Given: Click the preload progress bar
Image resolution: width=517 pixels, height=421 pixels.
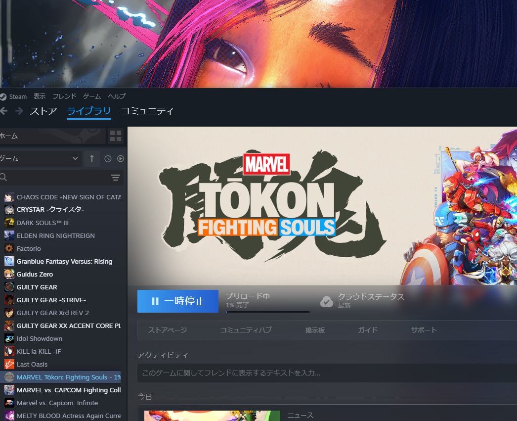Looking at the screenshot, I should pos(268,312).
